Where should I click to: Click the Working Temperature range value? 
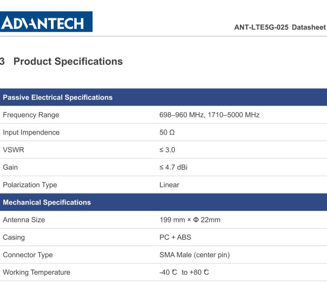pyautogui.click(x=184, y=273)
